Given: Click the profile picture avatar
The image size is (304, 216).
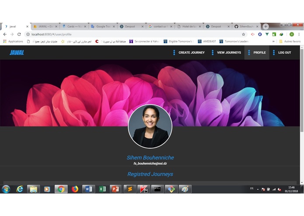Looking at the screenshot, I should coord(150,126).
